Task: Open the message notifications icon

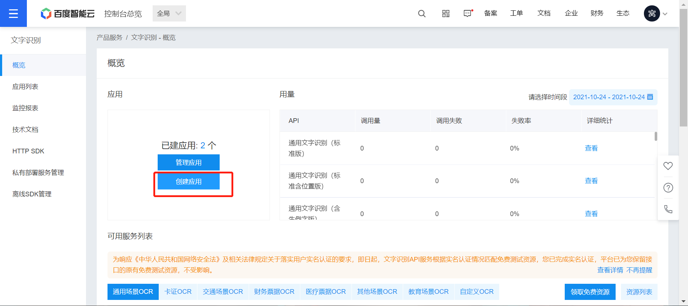Action: [468, 13]
